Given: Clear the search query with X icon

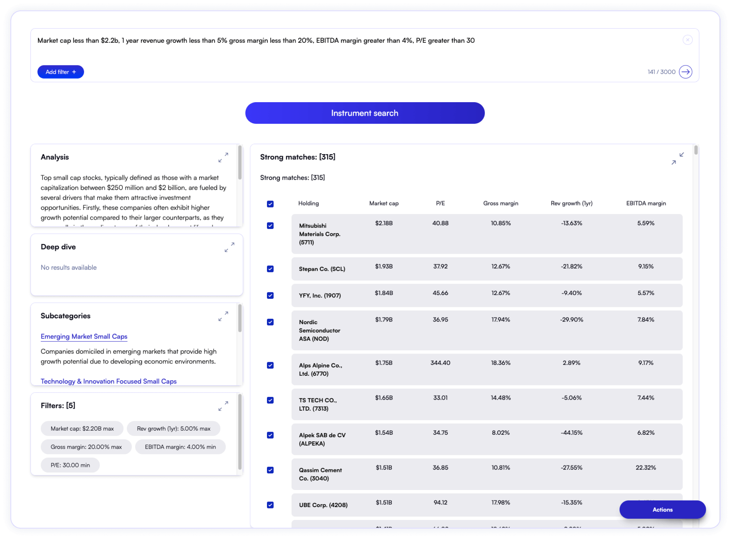Looking at the screenshot, I should [687, 40].
